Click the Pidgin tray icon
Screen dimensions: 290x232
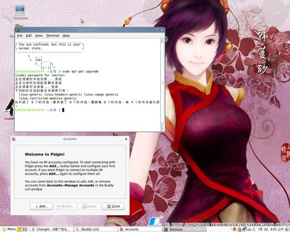[x=235, y=229]
